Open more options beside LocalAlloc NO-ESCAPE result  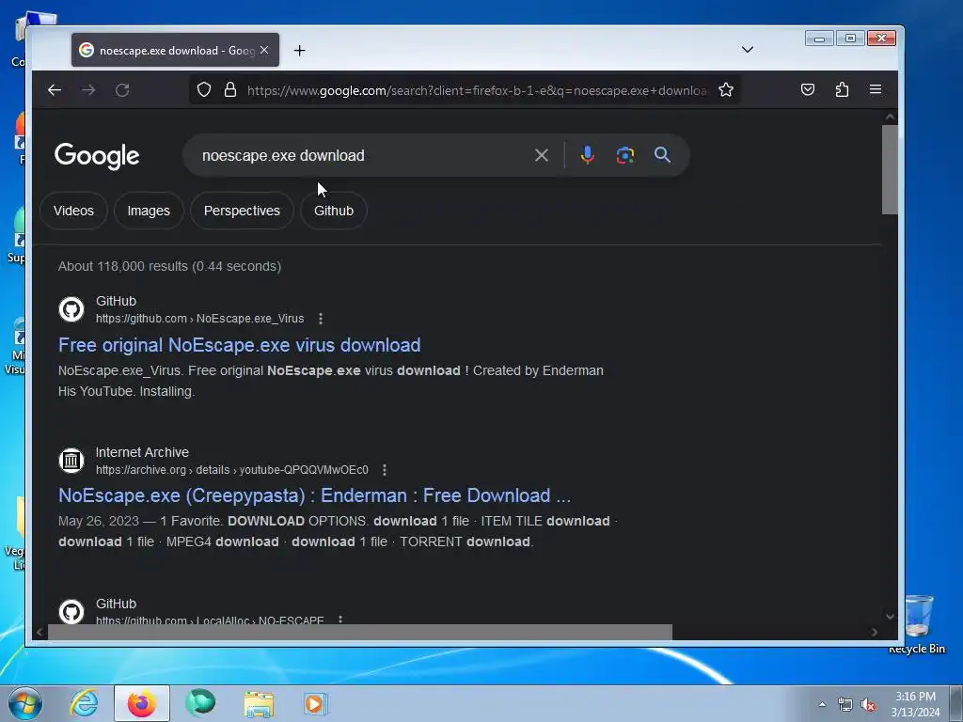(x=340, y=619)
